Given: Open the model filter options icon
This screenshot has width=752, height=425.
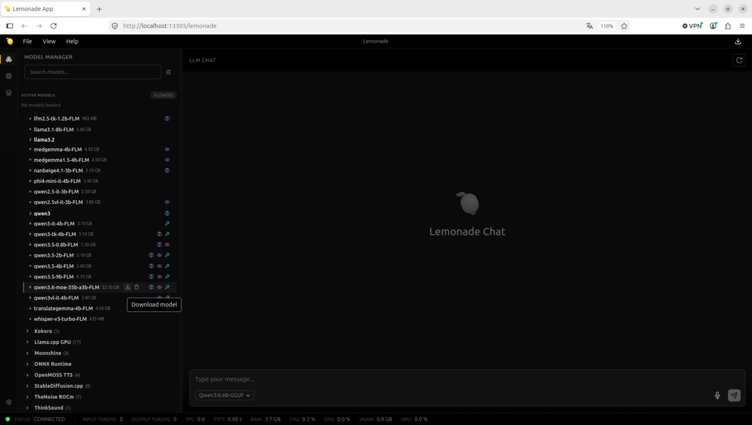Looking at the screenshot, I should click(x=168, y=72).
